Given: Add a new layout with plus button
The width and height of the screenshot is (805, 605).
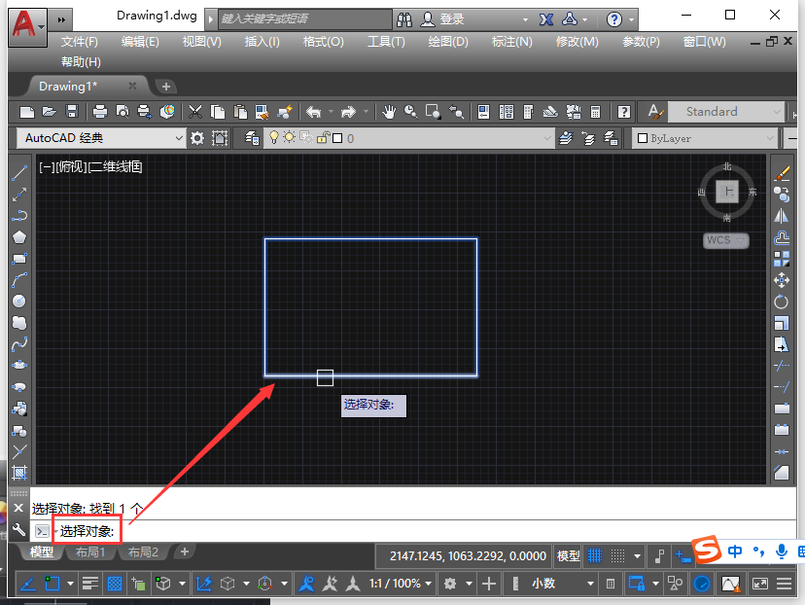Looking at the screenshot, I should [185, 552].
